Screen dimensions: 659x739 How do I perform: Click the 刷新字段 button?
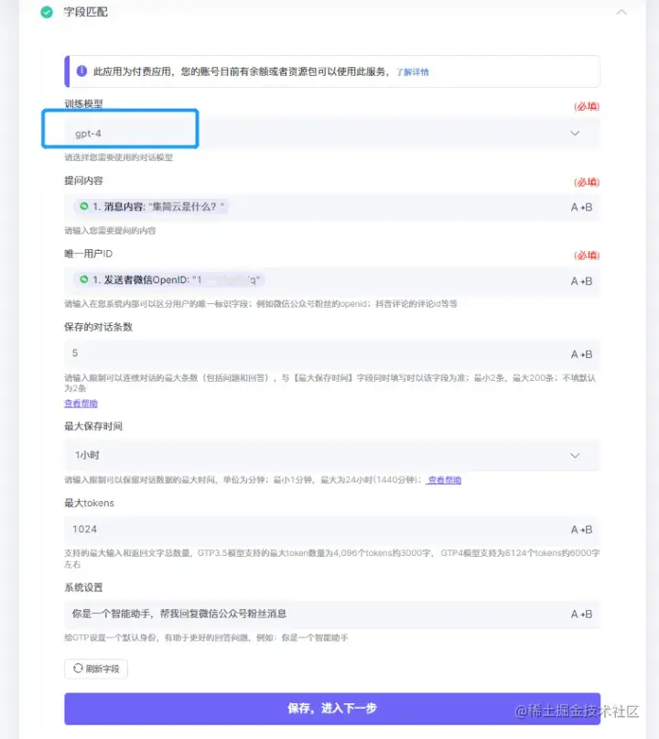tap(96, 668)
